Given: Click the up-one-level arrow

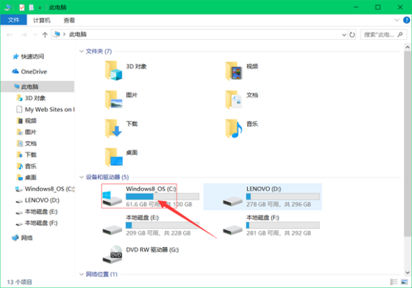Looking at the screenshot, I should coord(45,33).
